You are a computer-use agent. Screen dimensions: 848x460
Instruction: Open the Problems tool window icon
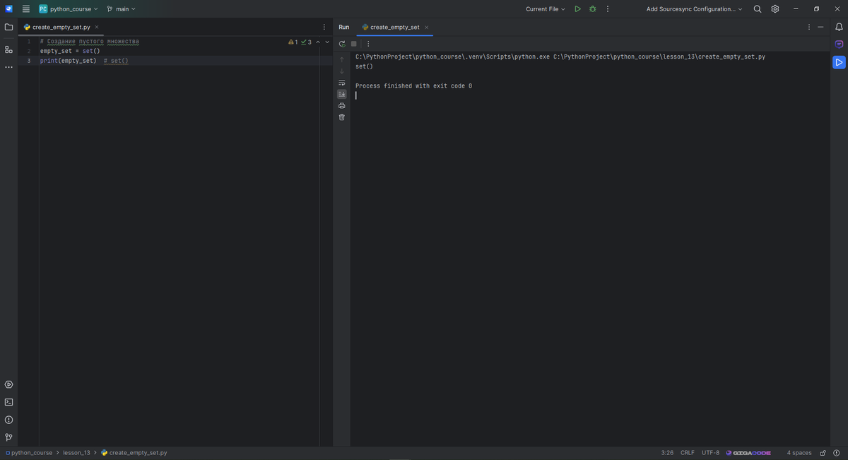pos(8,420)
